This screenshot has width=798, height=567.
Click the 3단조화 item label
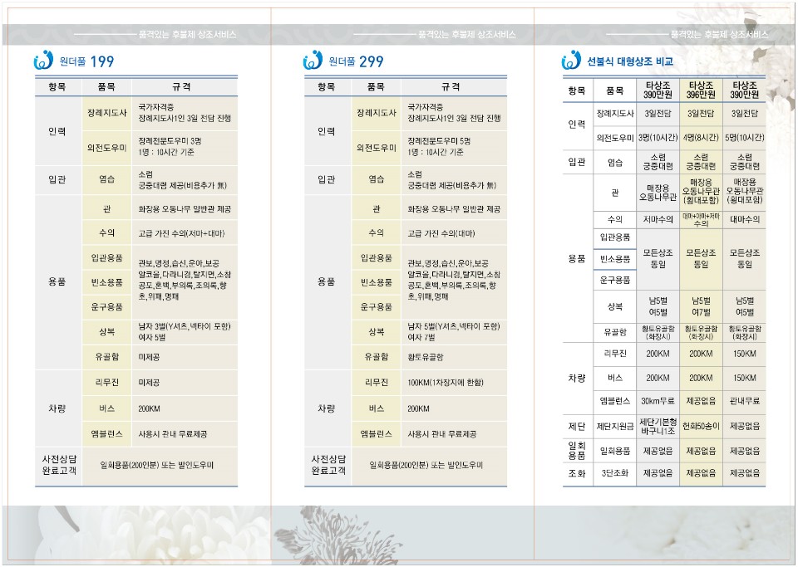pos(615,473)
